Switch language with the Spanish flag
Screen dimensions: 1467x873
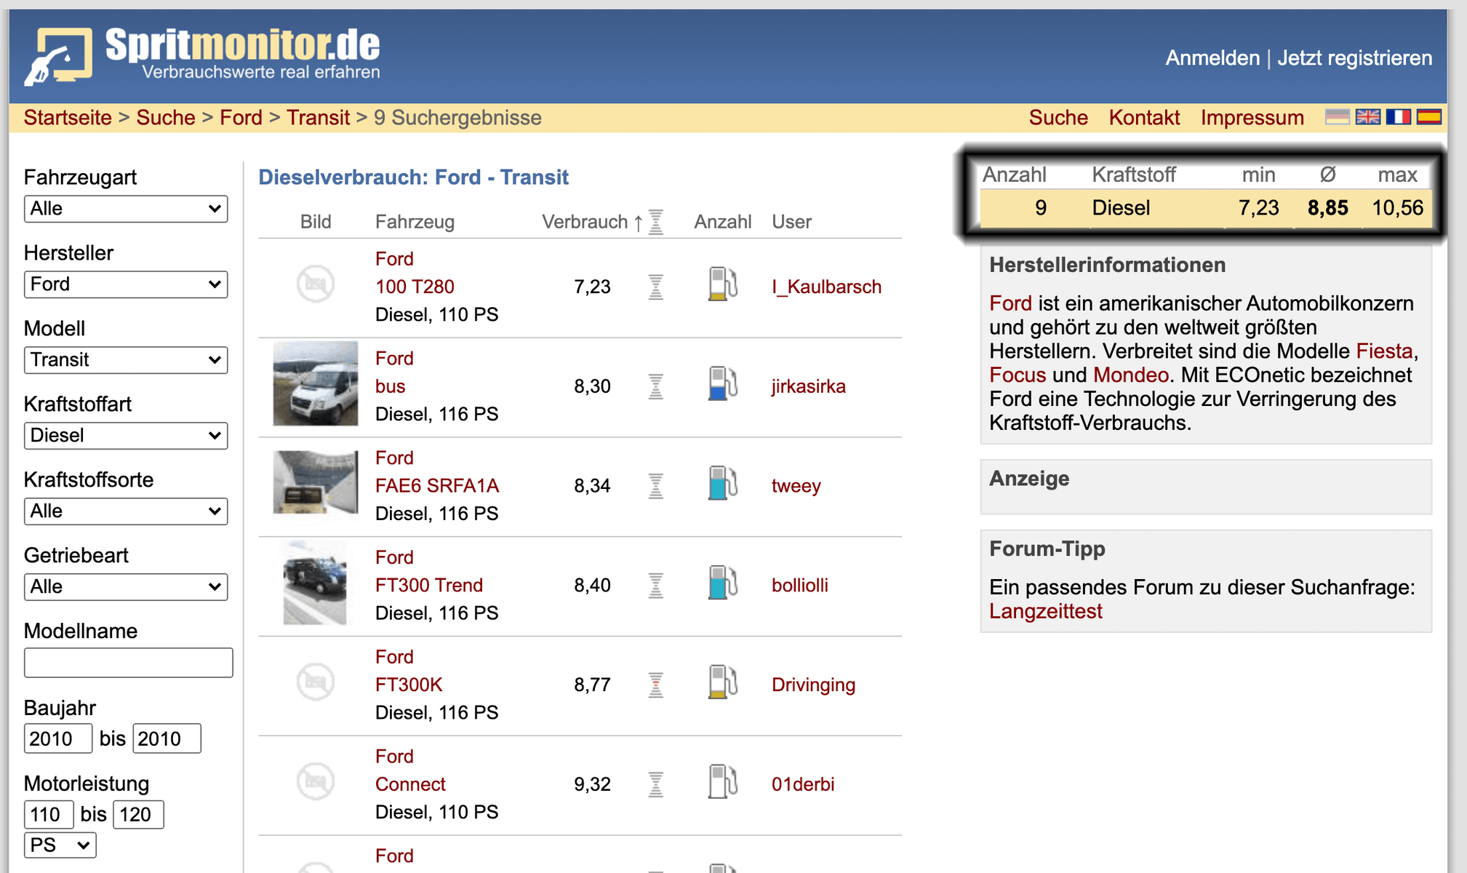[x=1428, y=117]
